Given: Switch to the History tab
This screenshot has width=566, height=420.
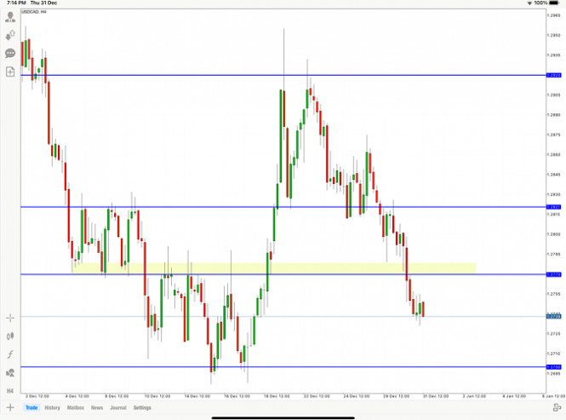Looking at the screenshot, I should 52,408.
